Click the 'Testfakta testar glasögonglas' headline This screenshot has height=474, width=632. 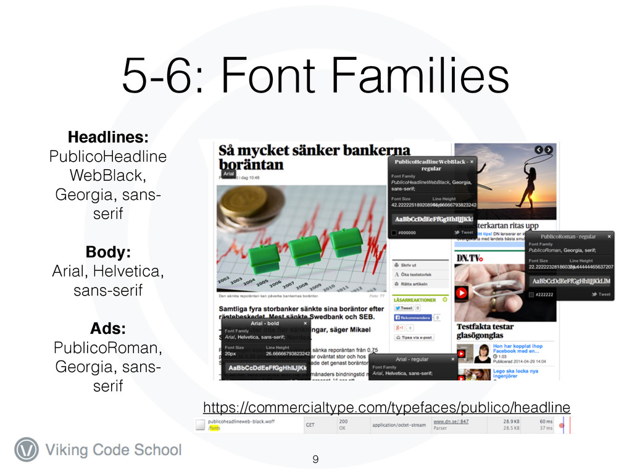[485, 331]
